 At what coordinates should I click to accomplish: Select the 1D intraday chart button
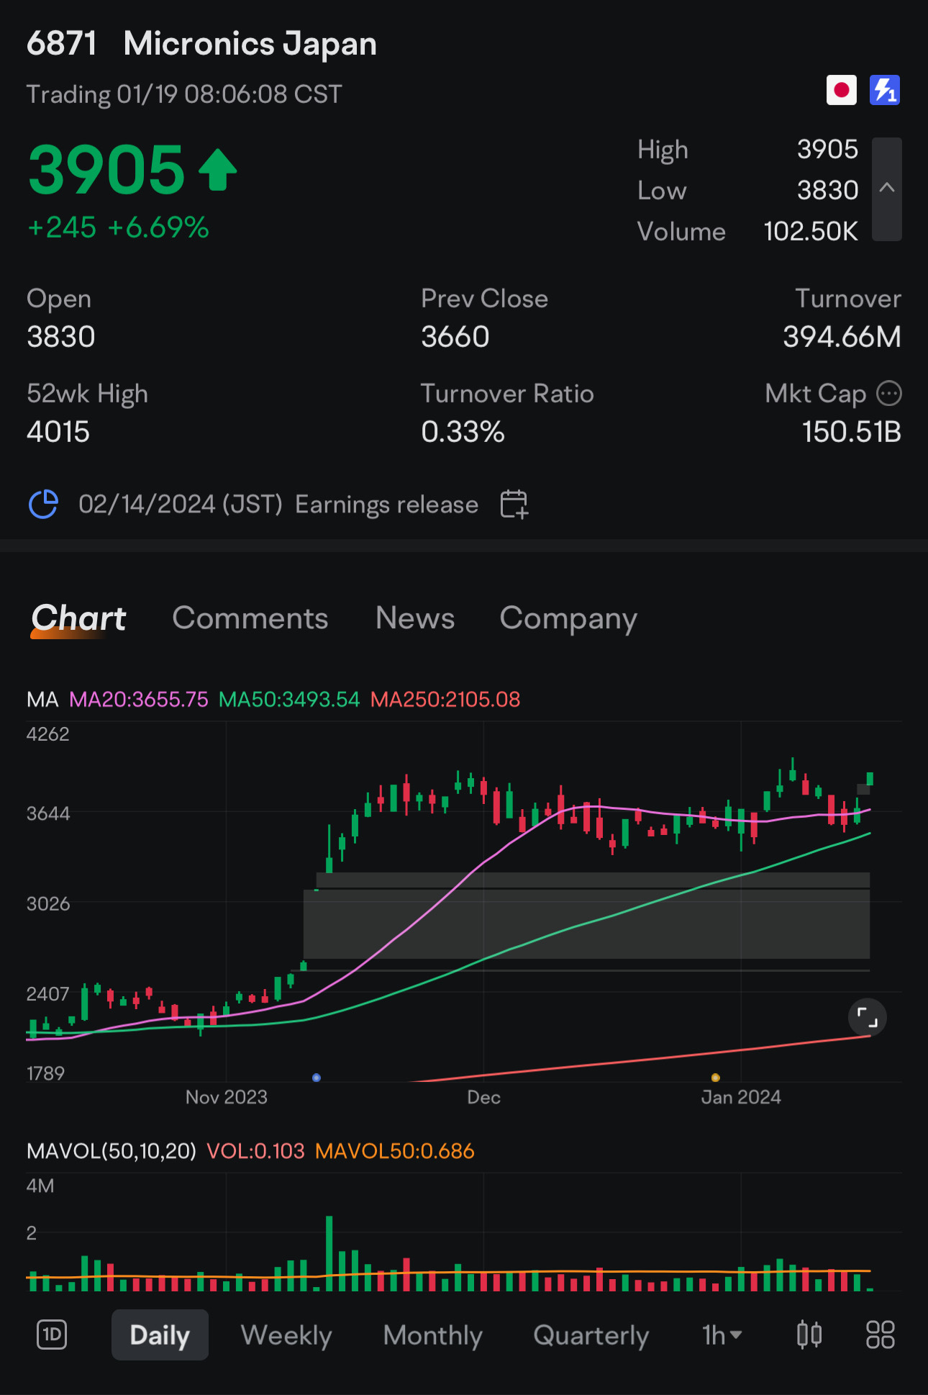[x=52, y=1335]
